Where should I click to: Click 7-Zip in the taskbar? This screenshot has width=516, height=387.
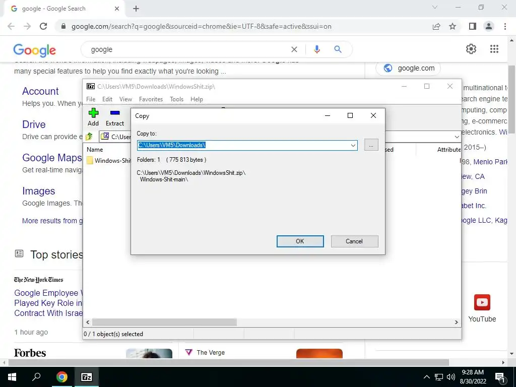(x=87, y=377)
